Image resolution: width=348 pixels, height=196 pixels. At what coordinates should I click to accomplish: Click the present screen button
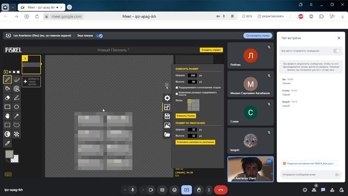click(187, 190)
